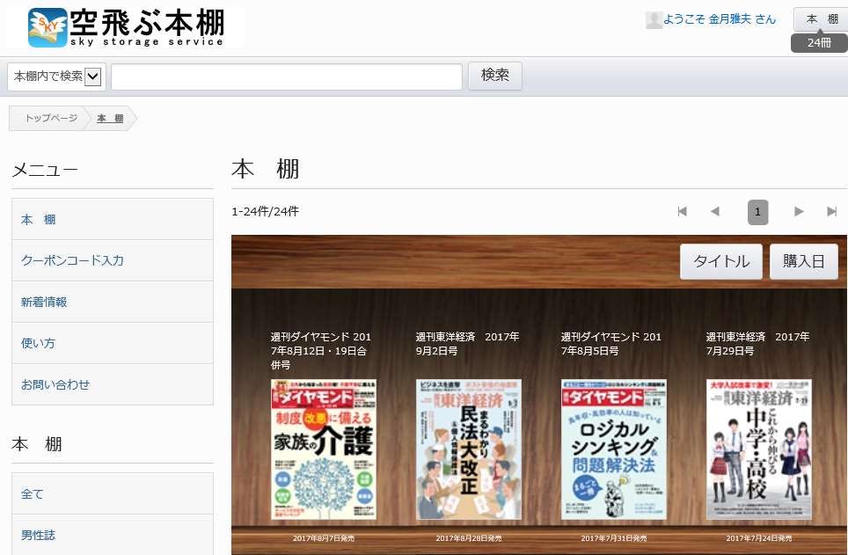Click title 週刊ダイヤモンド 2017年8月12日・19日合併号
The height and width of the screenshot is (555, 848).
click(321, 351)
